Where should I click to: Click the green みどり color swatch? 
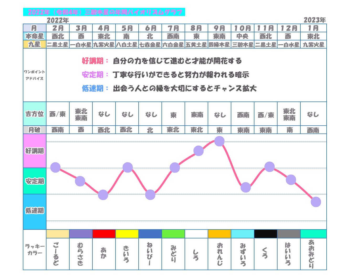tap(173, 234)
